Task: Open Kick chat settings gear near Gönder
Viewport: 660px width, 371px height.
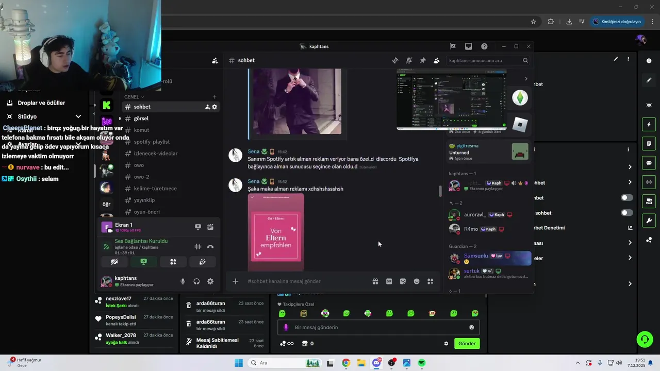Action: tap(446, 344)
